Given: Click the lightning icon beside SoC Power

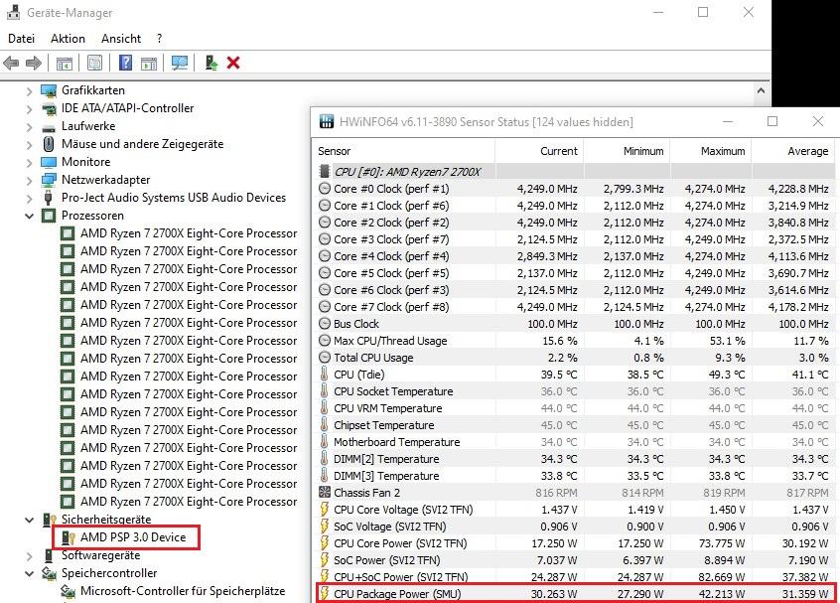Looking at the screenshot, I should coord(324,560).
